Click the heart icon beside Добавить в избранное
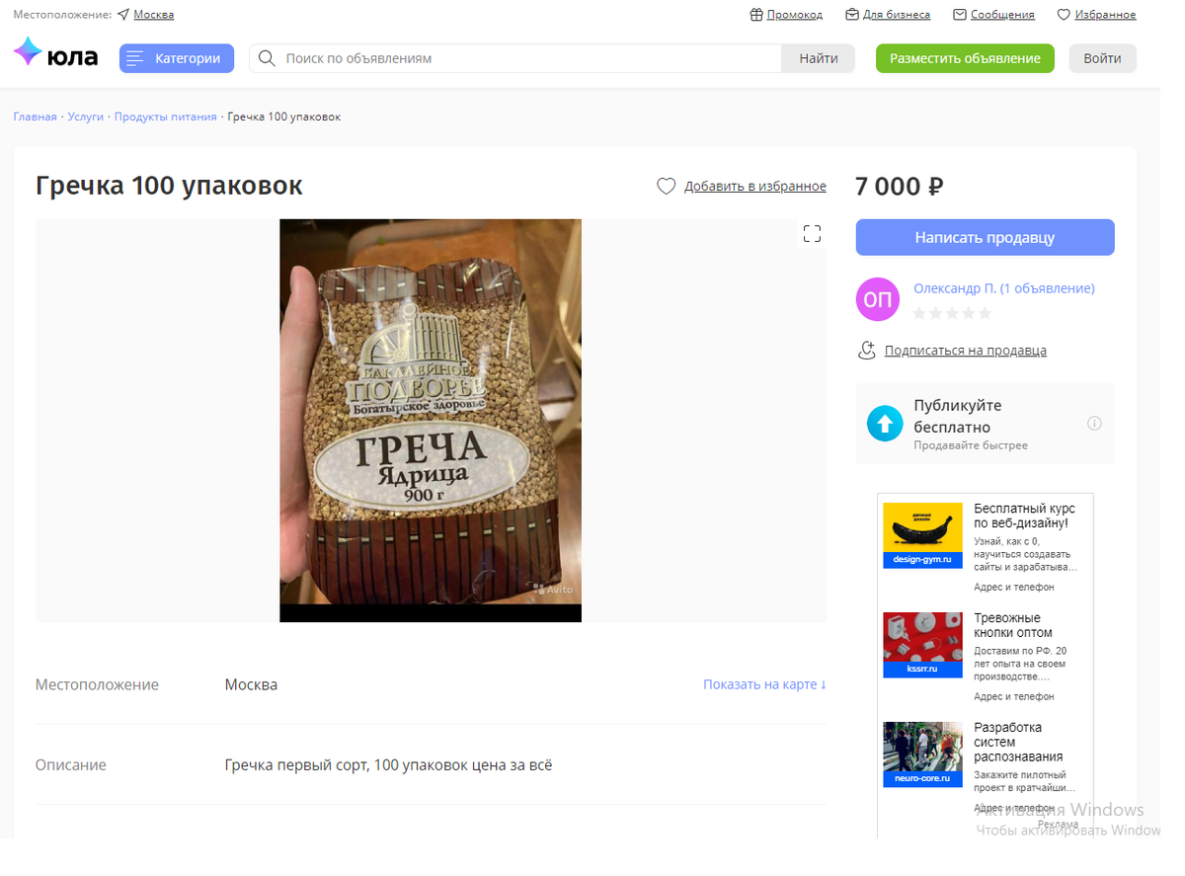Viewport: 1185px width, 876px height. (667, 186)
